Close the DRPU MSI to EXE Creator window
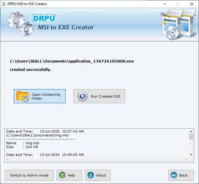Image resolution: width=199 pixels, height=184 pixels. tap(192, 4)
